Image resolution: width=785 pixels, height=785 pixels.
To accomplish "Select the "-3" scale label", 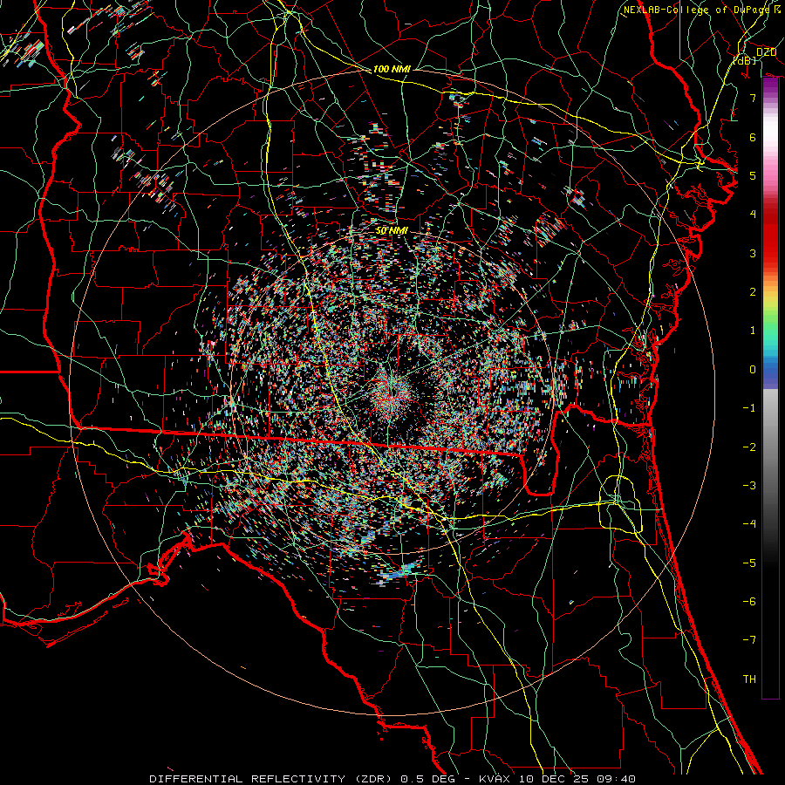I will pyautogui.click(x=749, y=486).
